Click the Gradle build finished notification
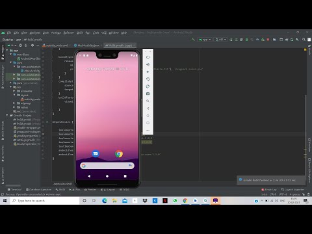 coord(271,180)
